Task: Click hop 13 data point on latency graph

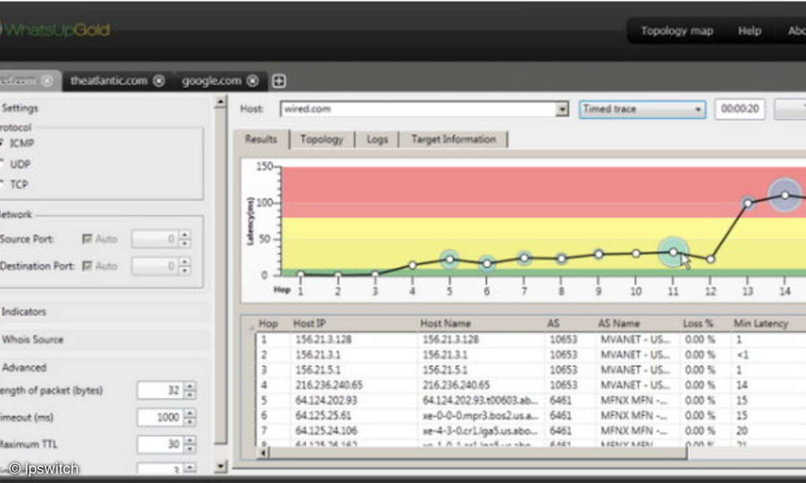Action: 748,203
